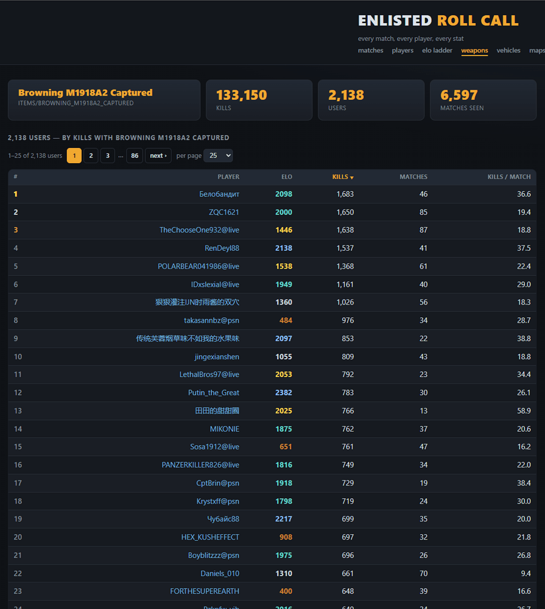Open the matches navigation tab
The width and height of the screenshot is (545, 609).
[370, 51]
